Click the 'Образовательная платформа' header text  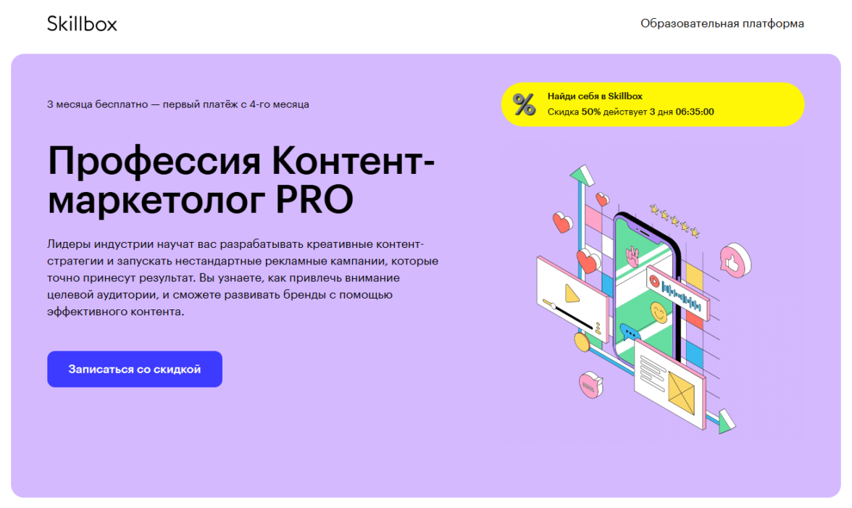(722, 23)
